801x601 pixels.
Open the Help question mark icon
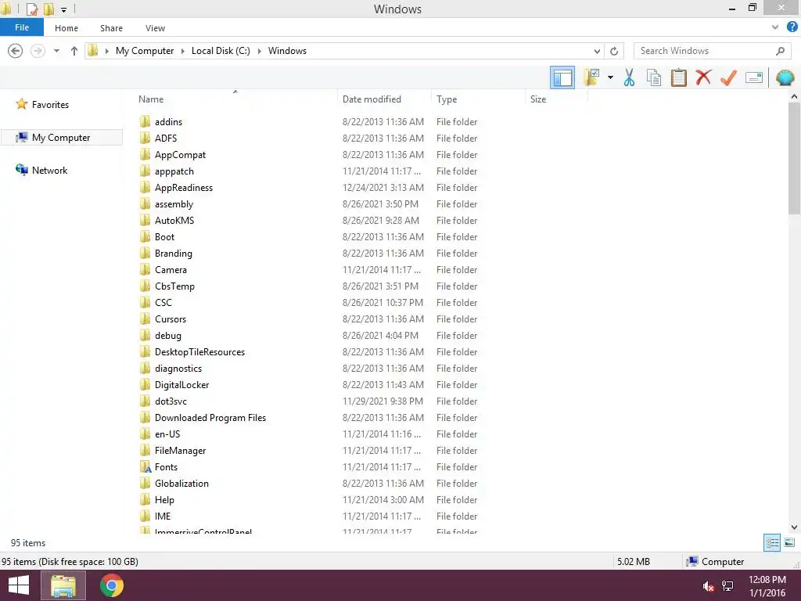tap(792, 27)
